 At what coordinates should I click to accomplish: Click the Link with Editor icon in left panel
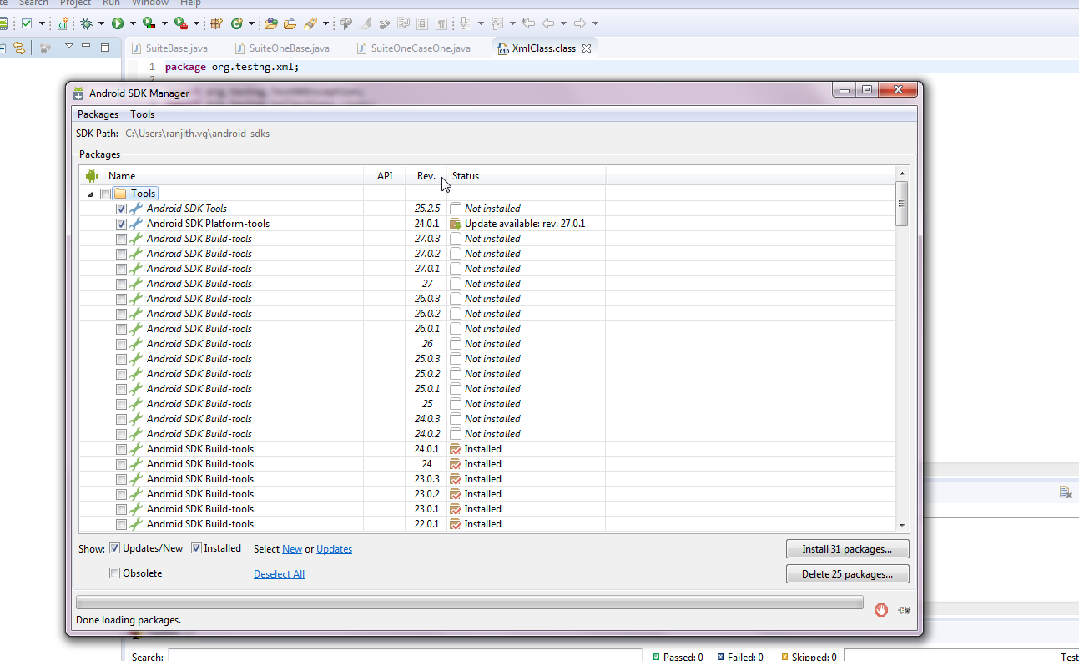coord(18,48)
